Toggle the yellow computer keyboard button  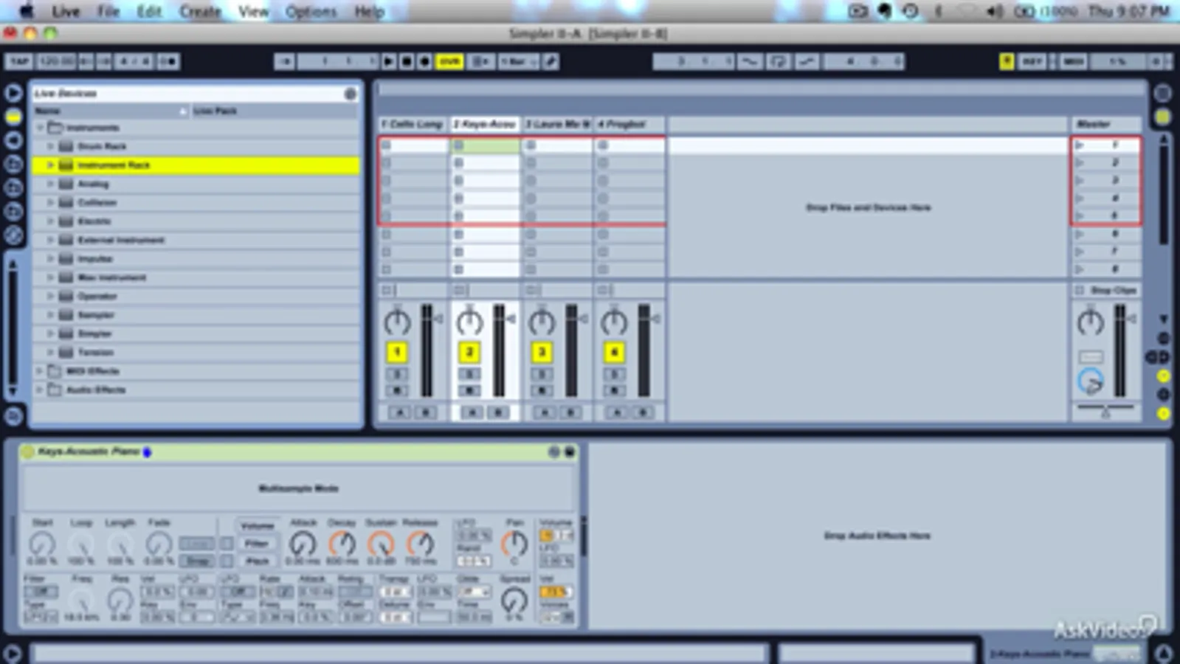point(1007,62)
